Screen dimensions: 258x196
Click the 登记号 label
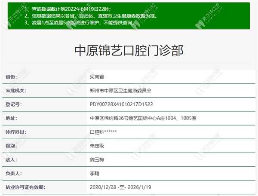tap(13, 104)
